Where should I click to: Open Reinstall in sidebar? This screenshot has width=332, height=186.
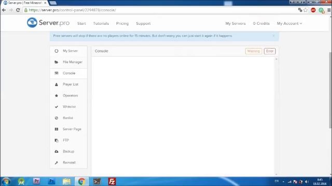(x=68, y=163)
